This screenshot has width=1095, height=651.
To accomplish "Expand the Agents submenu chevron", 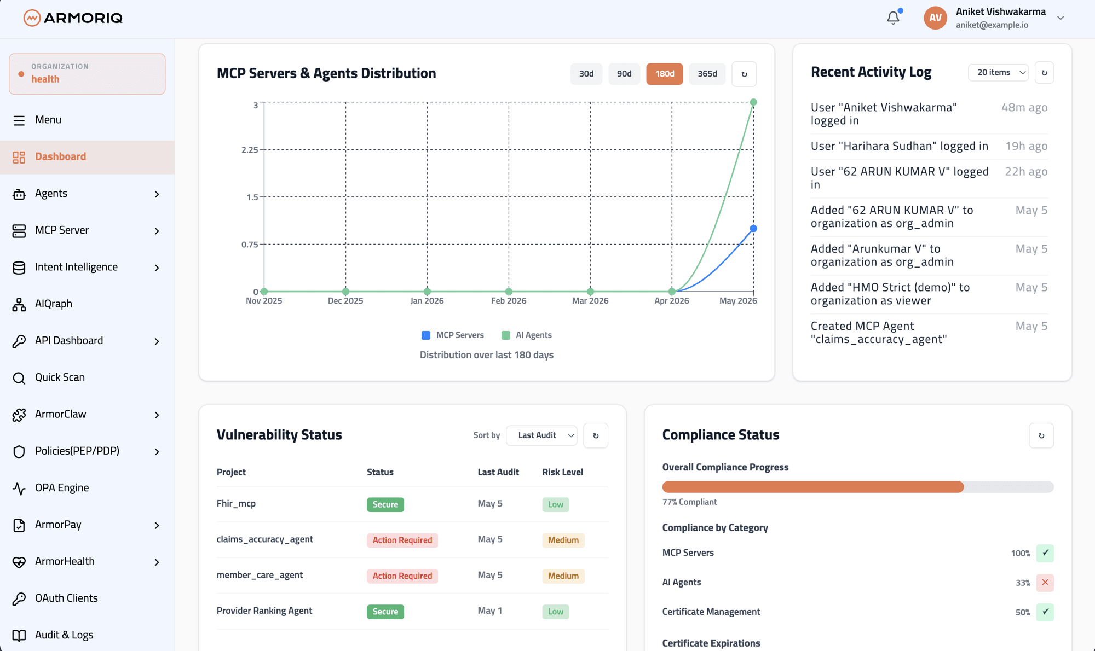I will pos(157,194).
